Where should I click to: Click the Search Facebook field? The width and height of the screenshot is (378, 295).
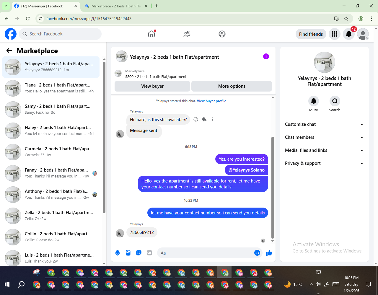tap(60, 34)
